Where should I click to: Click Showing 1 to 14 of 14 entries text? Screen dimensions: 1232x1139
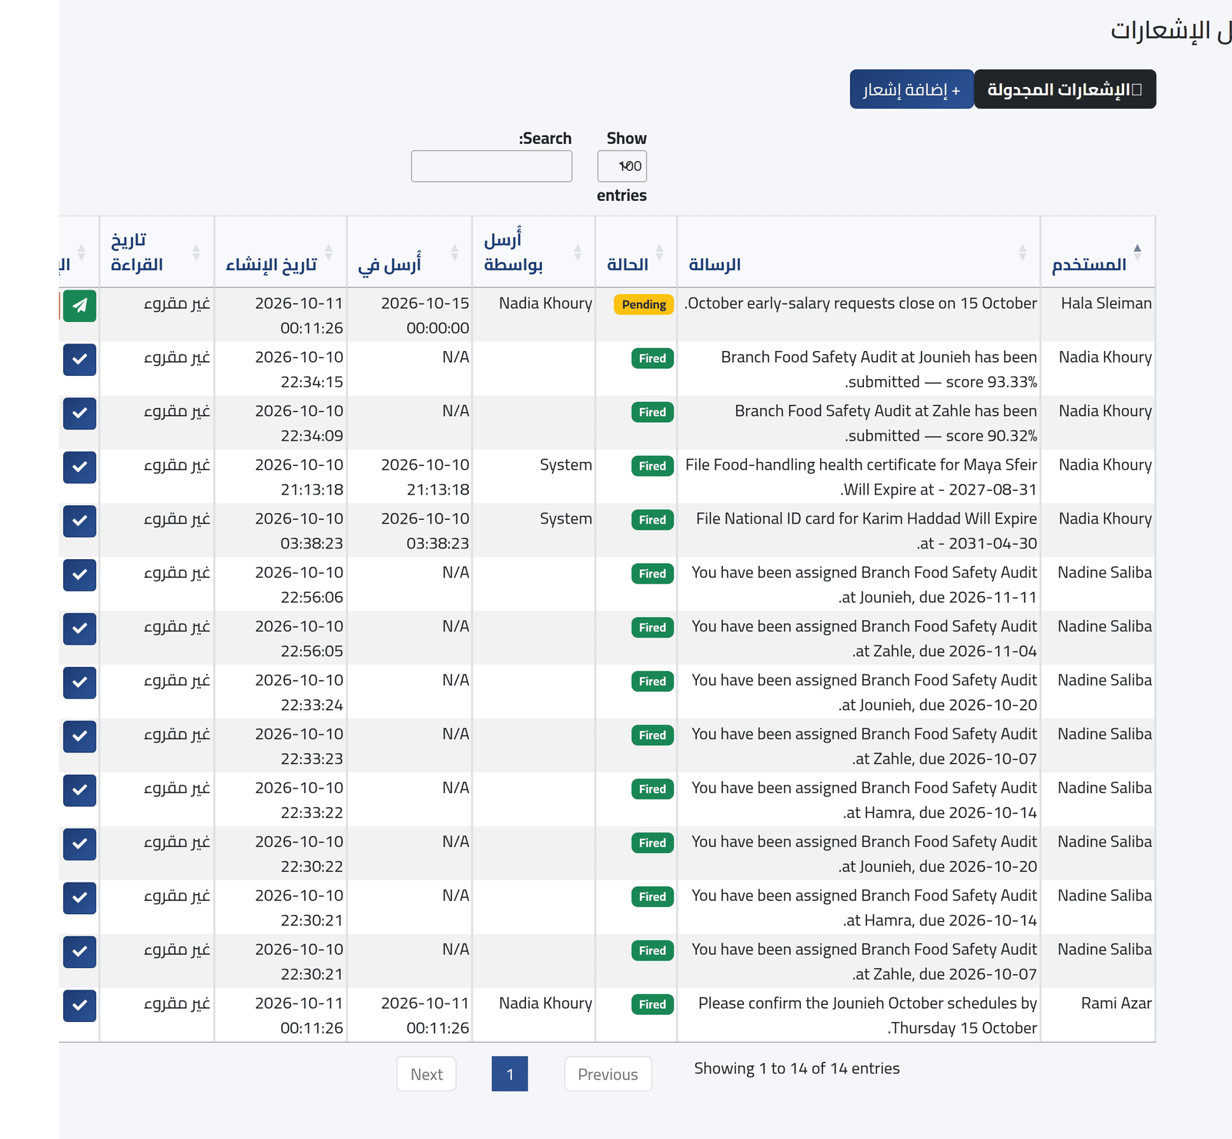797,1069
